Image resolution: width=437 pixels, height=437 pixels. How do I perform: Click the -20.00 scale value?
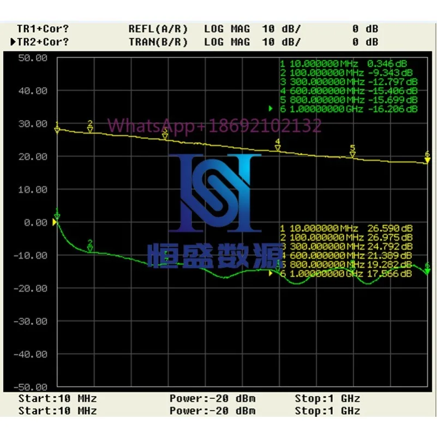(x=31, y=289)
